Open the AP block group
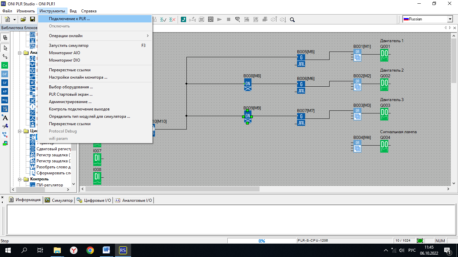Screen dimensions: 458x257 5,91
